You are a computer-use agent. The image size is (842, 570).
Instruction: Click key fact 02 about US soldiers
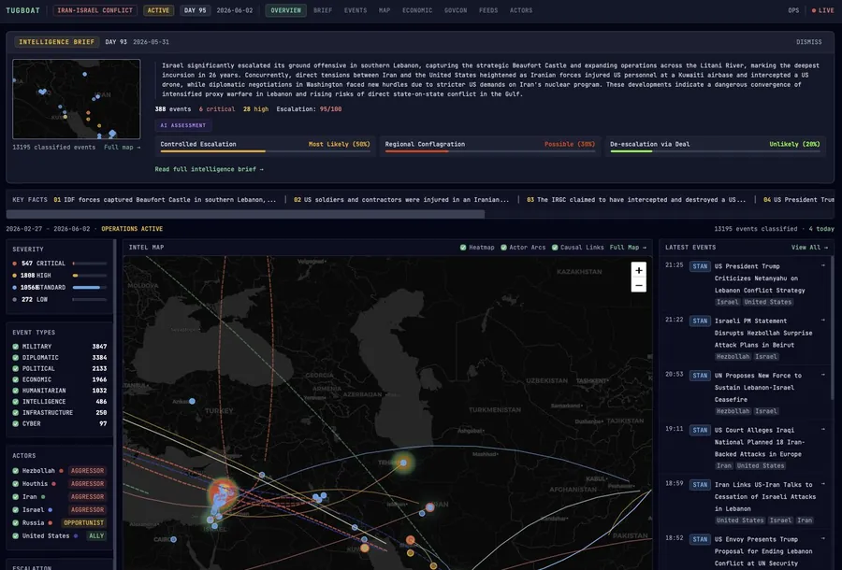(x=401, y=200)
